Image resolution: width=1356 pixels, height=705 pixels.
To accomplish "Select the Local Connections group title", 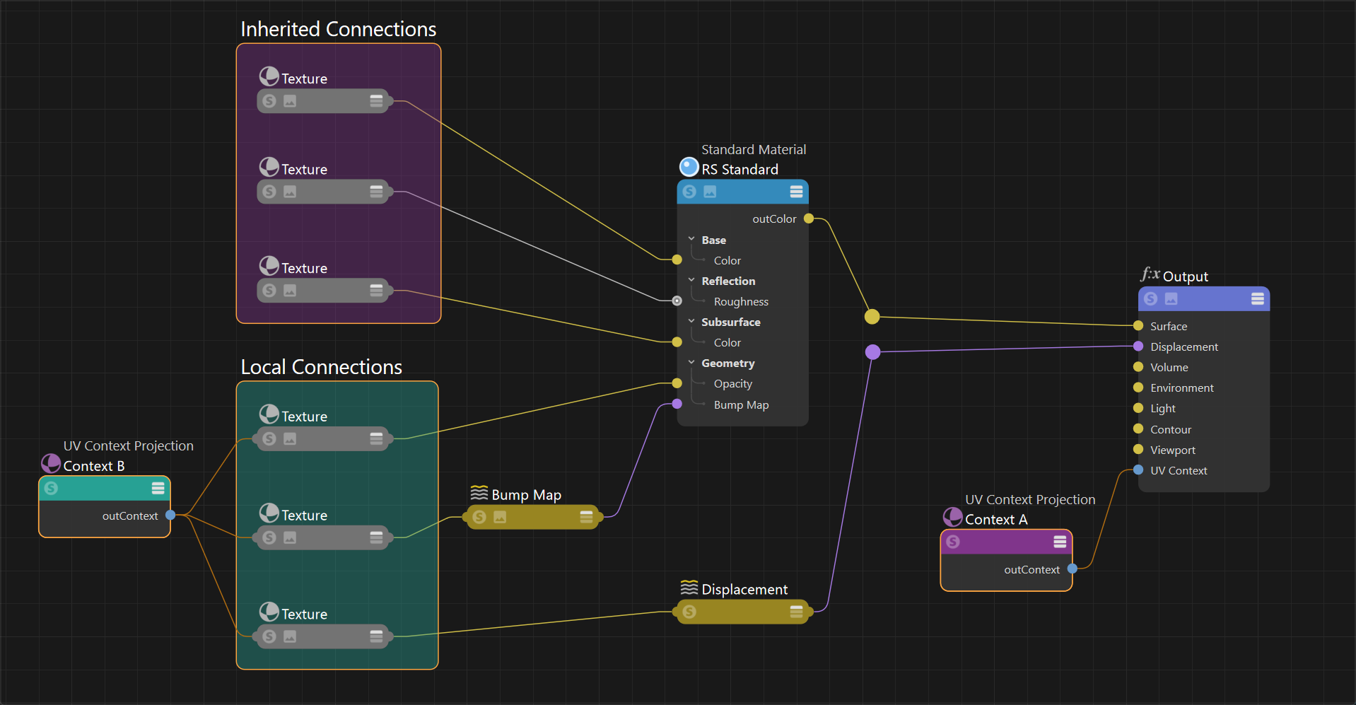I will pyautogui.click(x=321, y=367).
